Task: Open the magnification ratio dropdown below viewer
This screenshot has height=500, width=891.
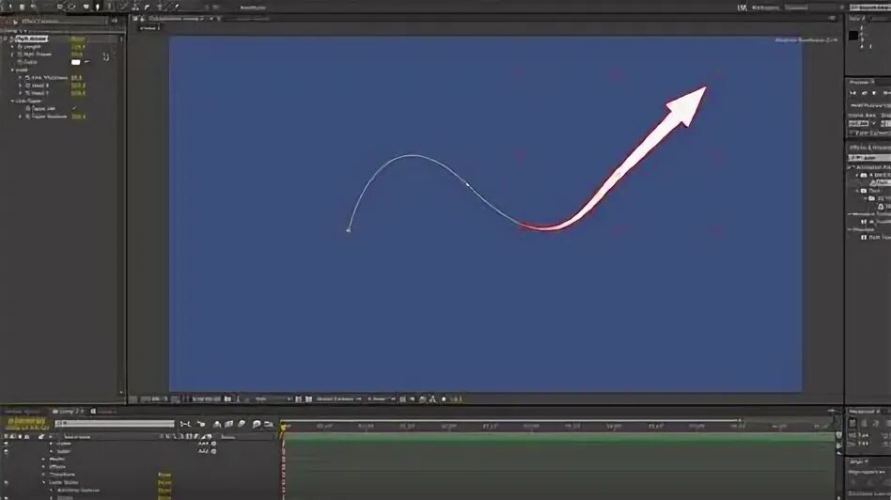Action: [154, 398]
